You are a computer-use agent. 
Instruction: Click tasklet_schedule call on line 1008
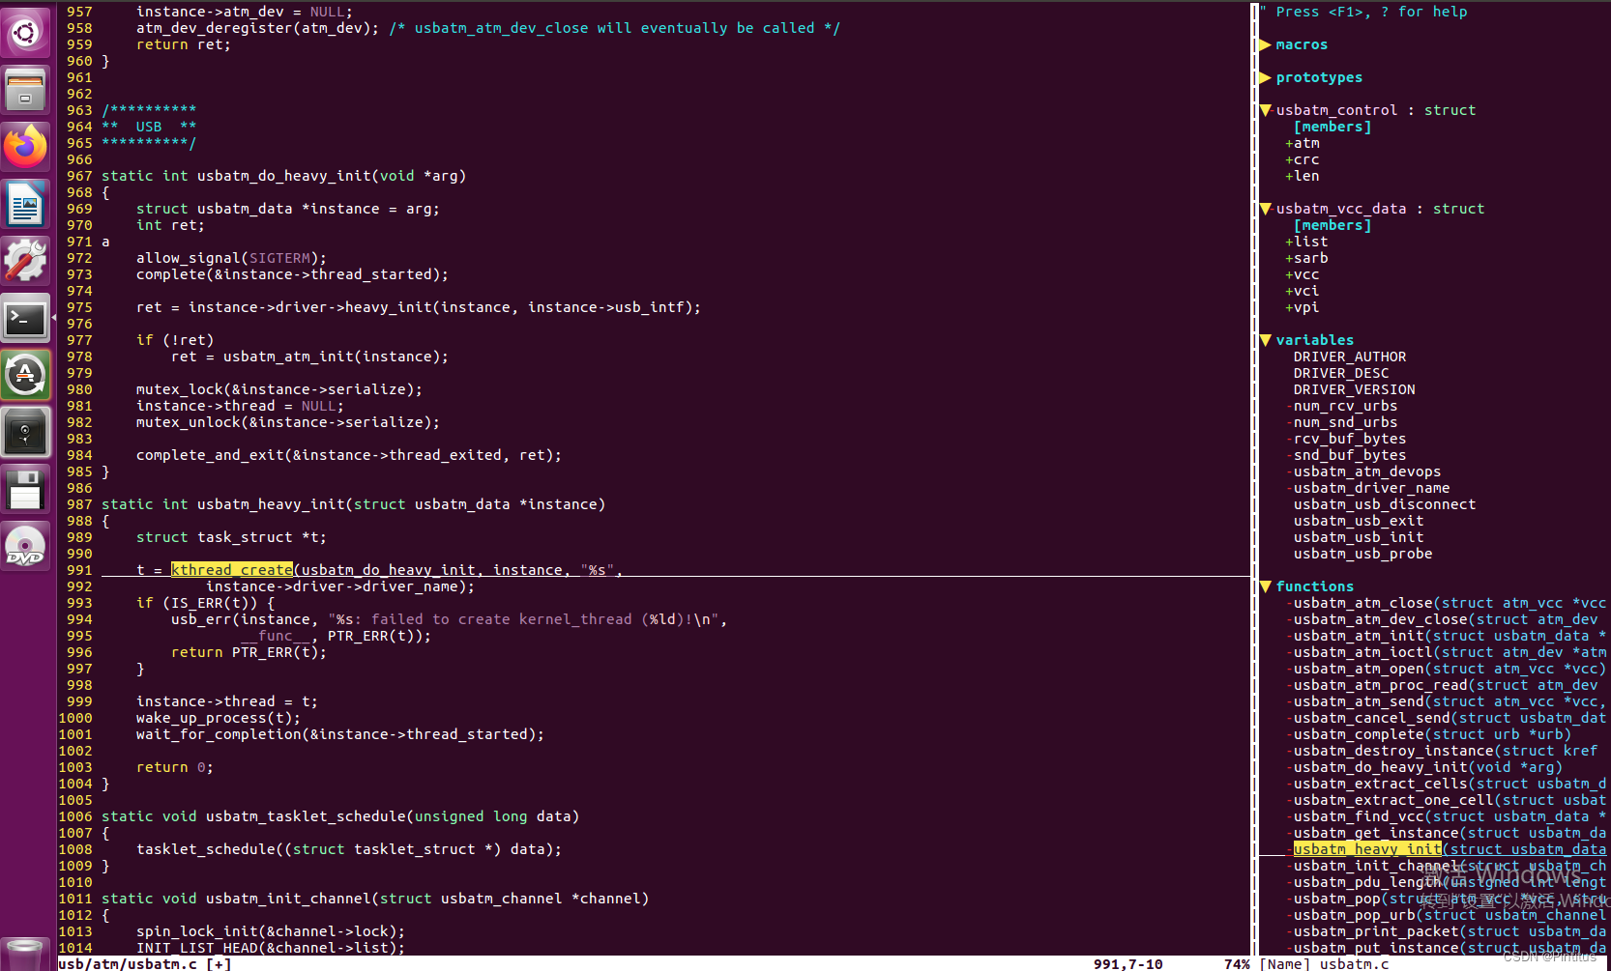tap(206, 849)
